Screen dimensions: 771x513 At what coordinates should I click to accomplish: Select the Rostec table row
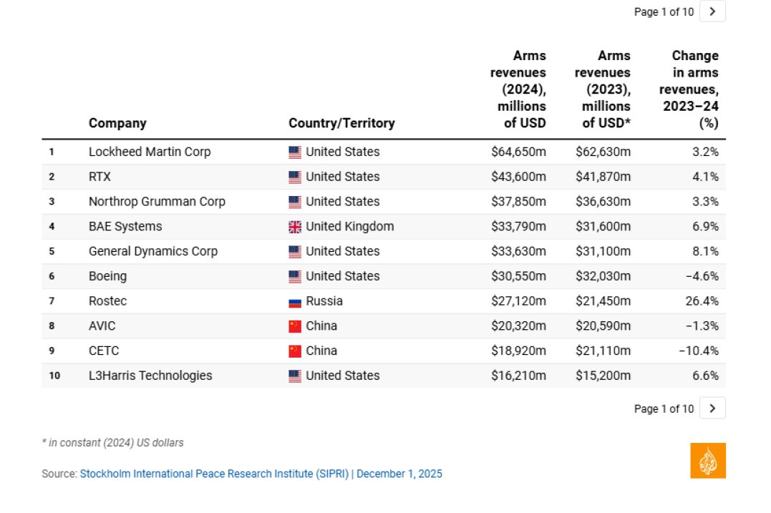pos(384,301)
